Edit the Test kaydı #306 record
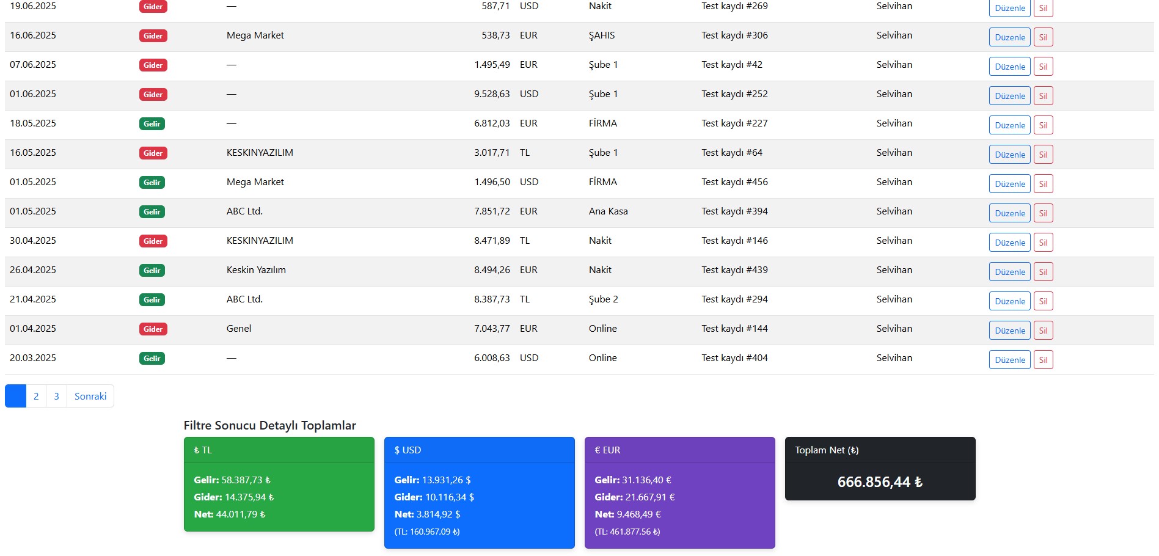 click(1009, 37)
